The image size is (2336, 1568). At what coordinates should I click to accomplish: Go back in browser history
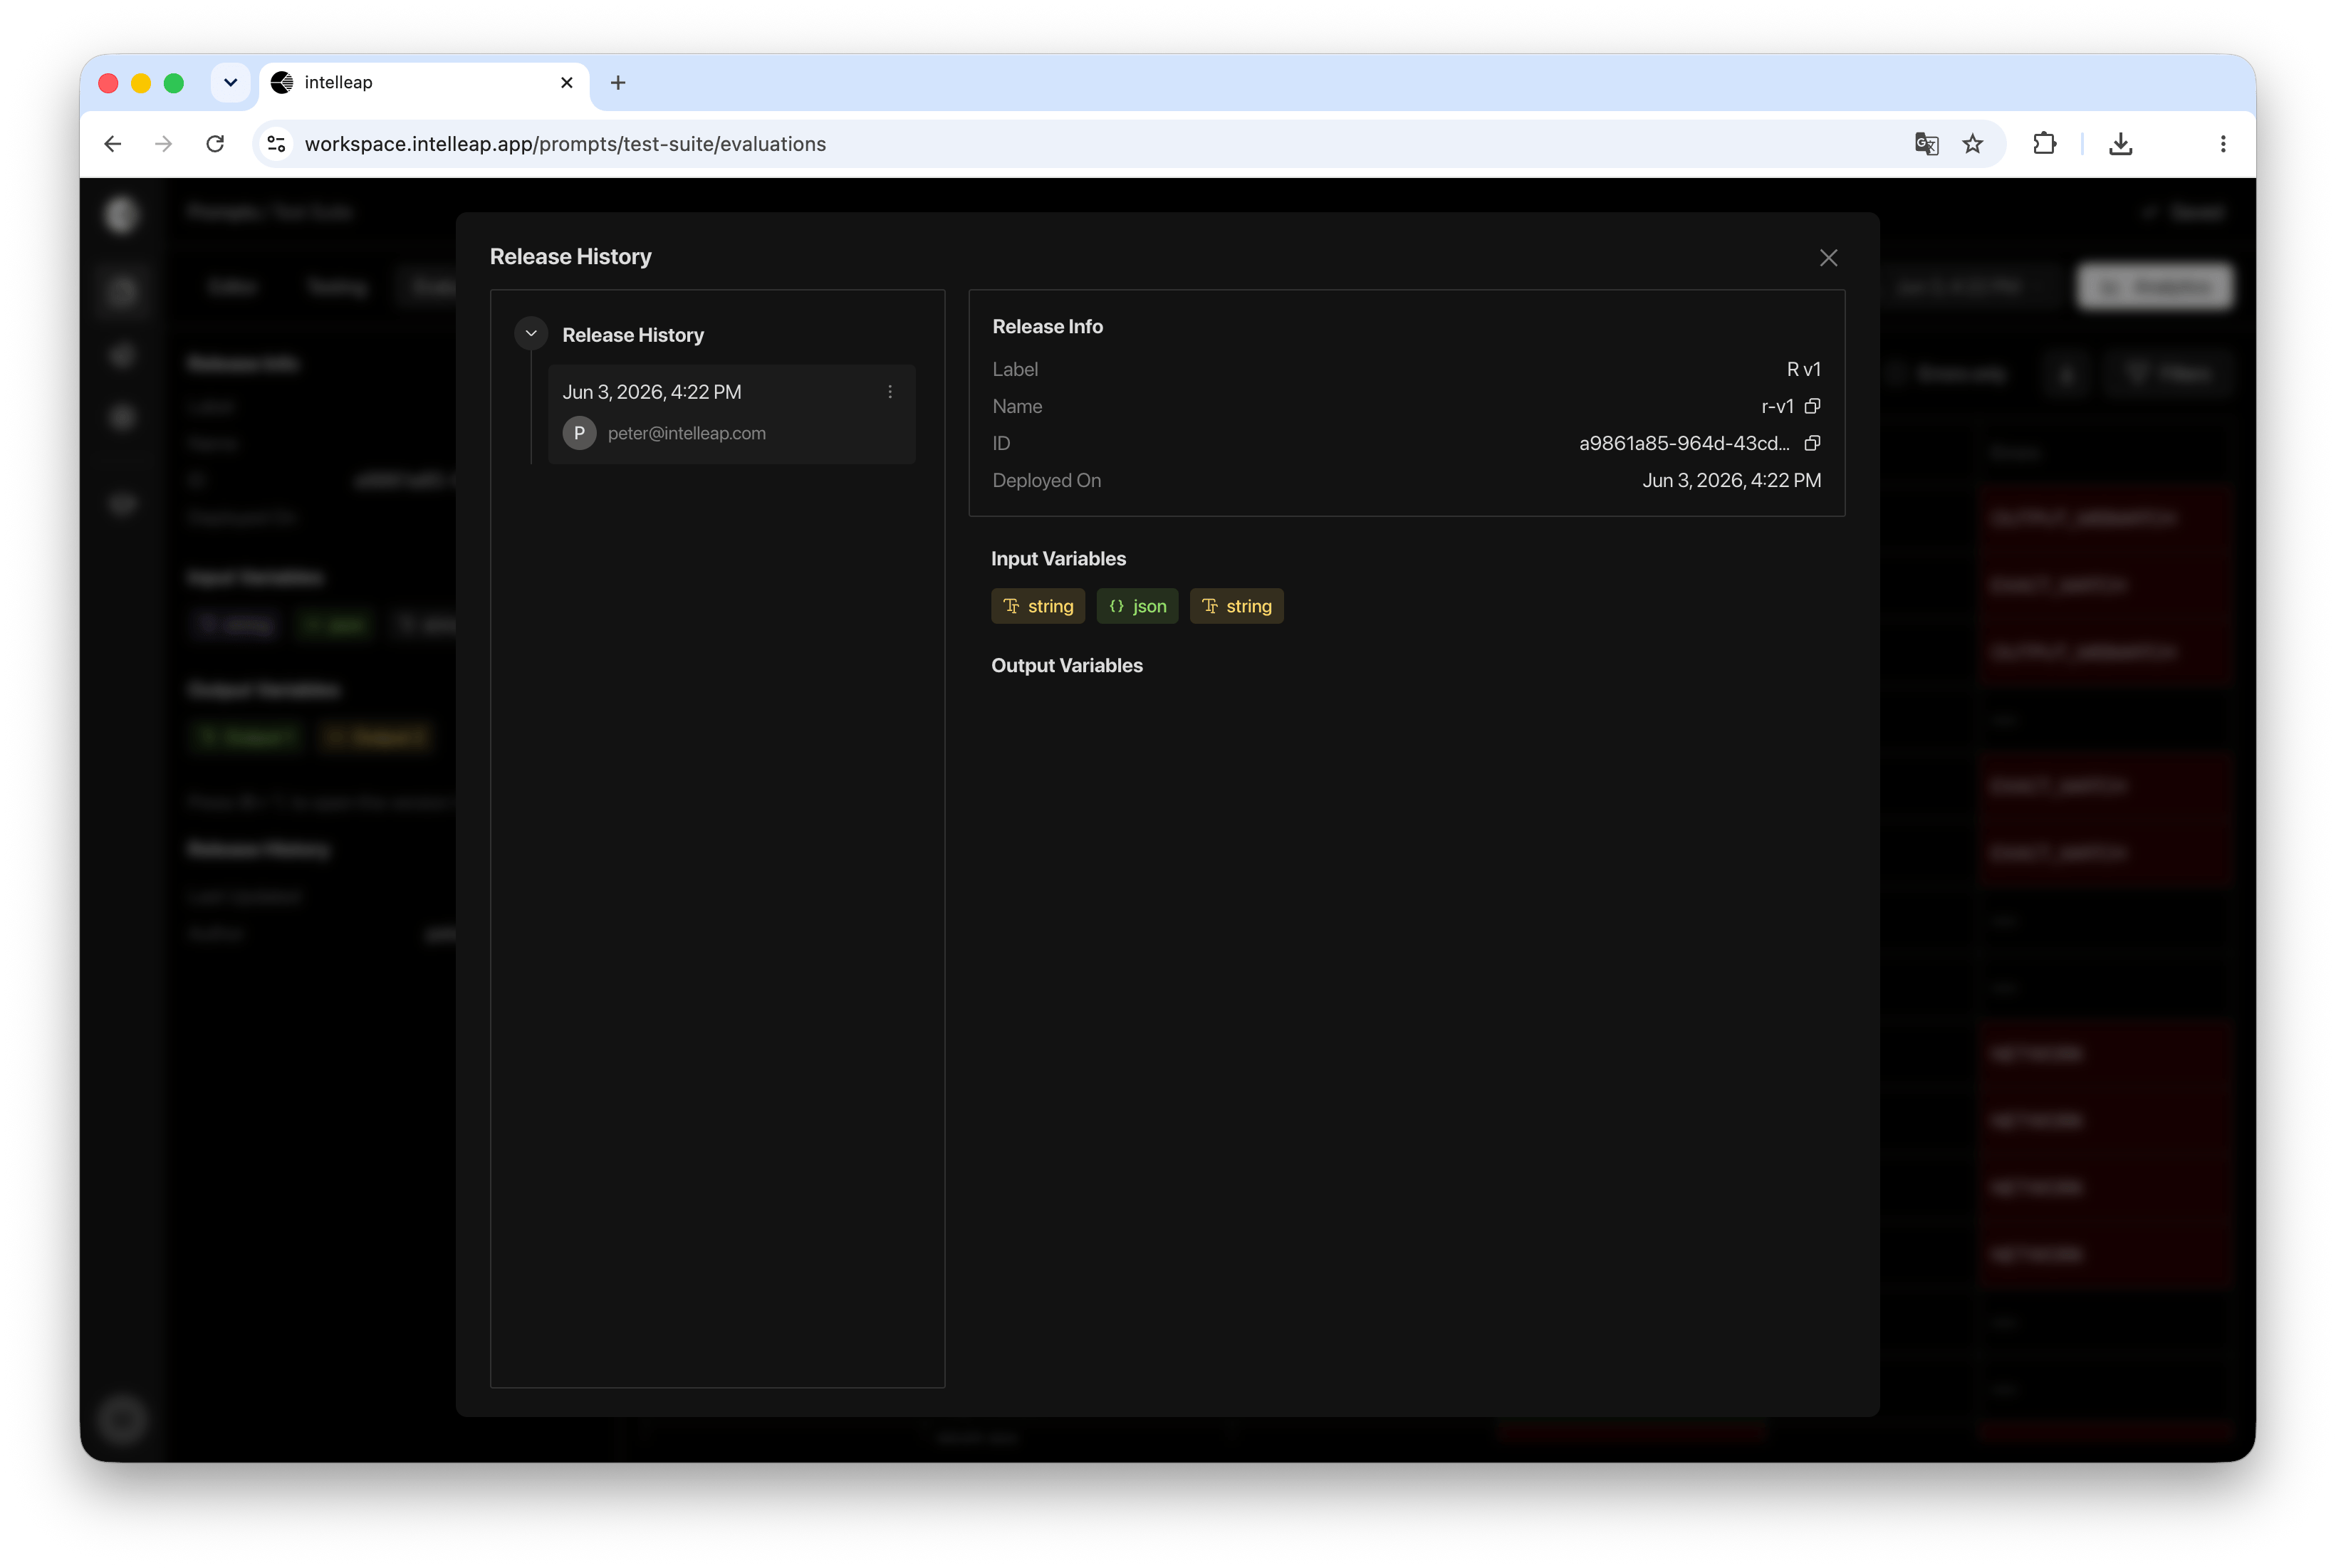point(112,144)
